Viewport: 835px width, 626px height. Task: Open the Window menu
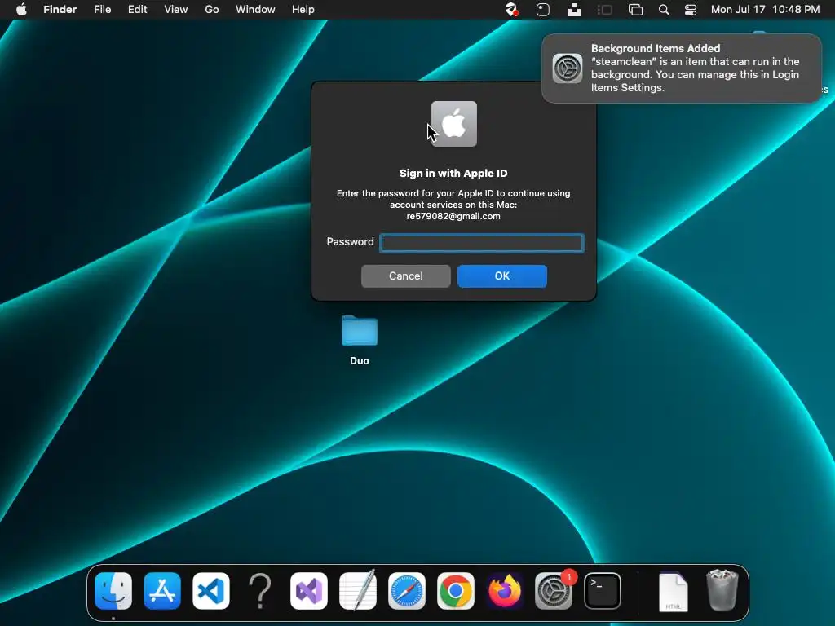[x=255, y=10]
